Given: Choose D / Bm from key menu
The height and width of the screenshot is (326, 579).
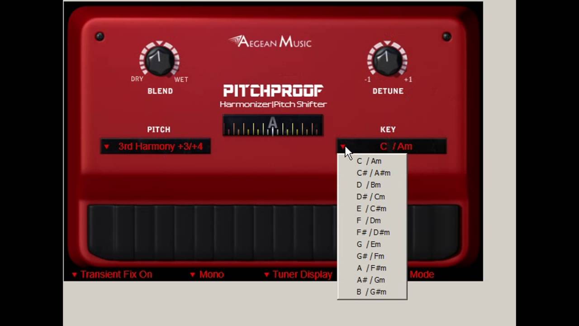Looking at the screenshot, I should [372, 185].
